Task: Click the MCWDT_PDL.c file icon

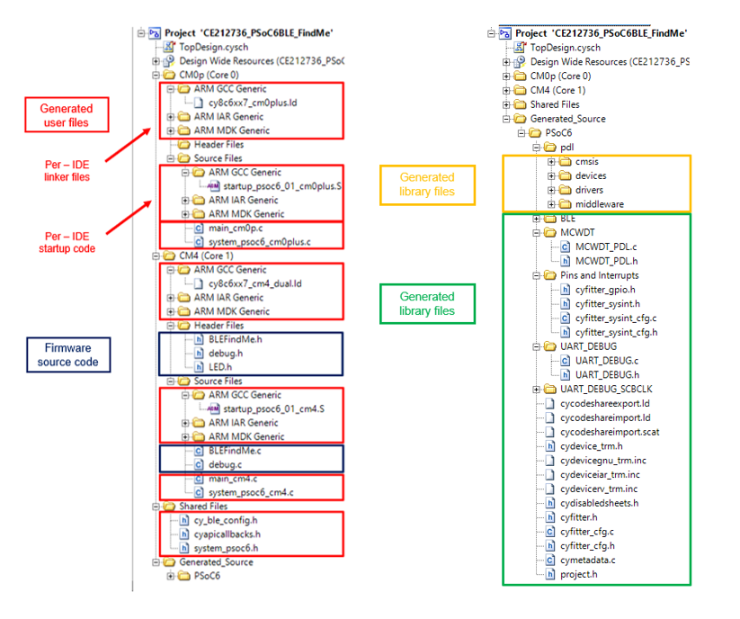Action: (565, 247)
